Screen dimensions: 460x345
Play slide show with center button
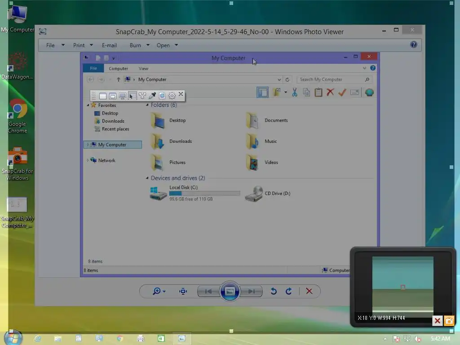click(x=230, y=291)
